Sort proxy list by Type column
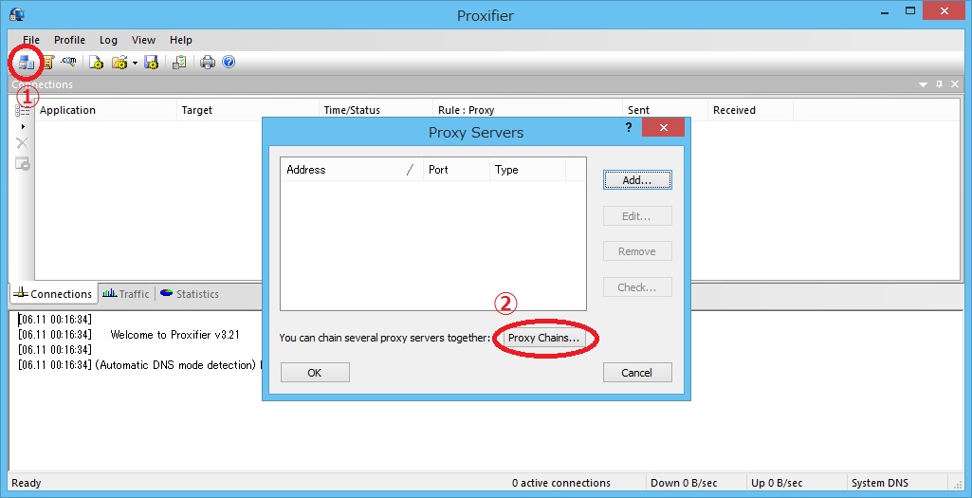Image resolution: width=972 pixels, height=498 pixels. click(527, 170)
